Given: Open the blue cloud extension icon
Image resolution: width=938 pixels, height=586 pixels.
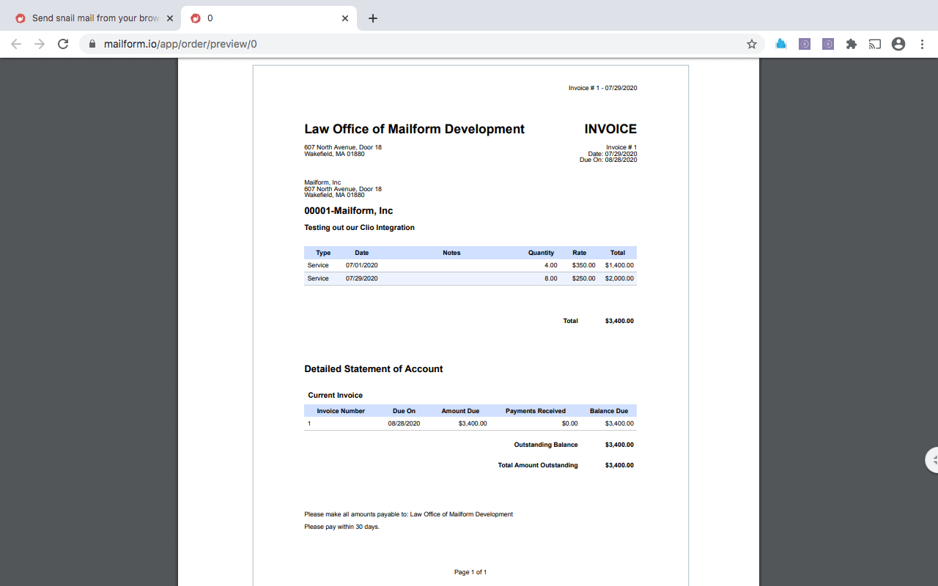Looking at the screenshot, I should tap(781, 44).
